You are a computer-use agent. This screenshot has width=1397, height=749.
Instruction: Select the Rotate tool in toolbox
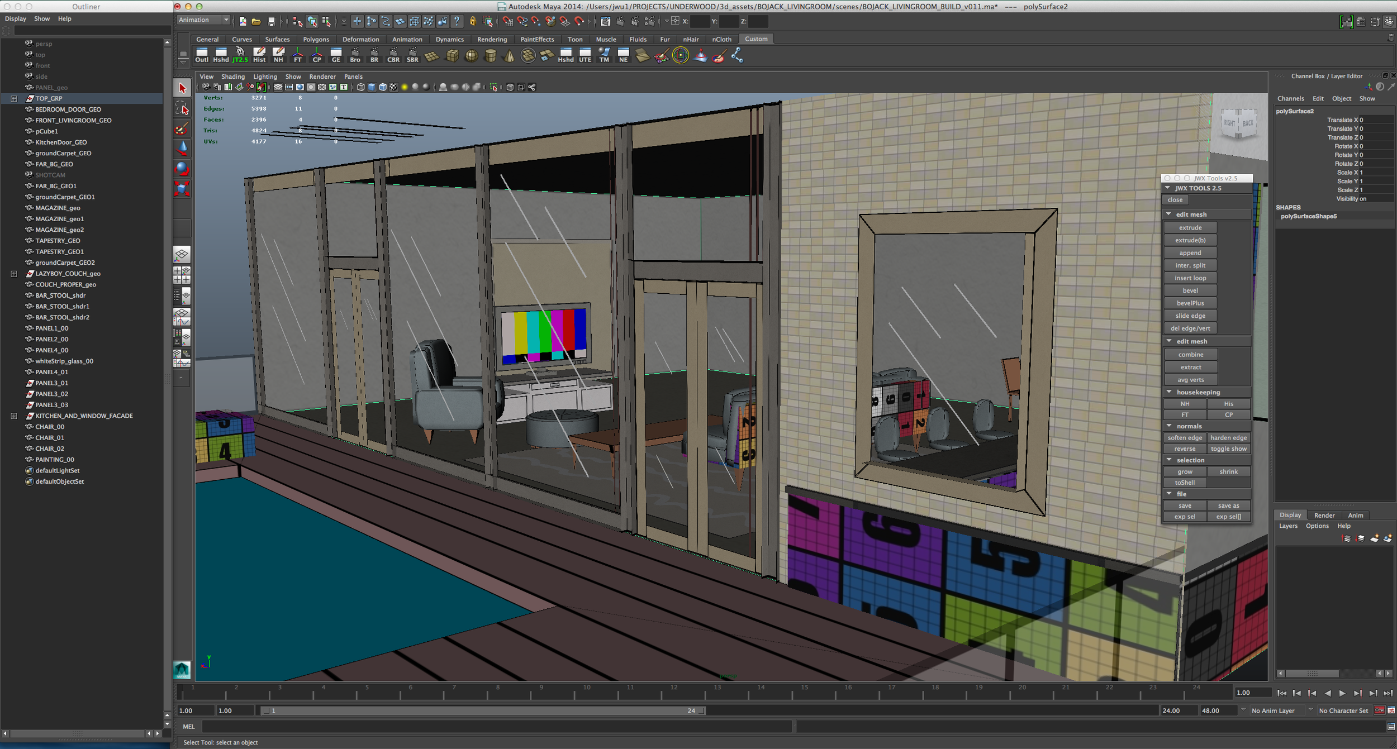pos(182,168)
